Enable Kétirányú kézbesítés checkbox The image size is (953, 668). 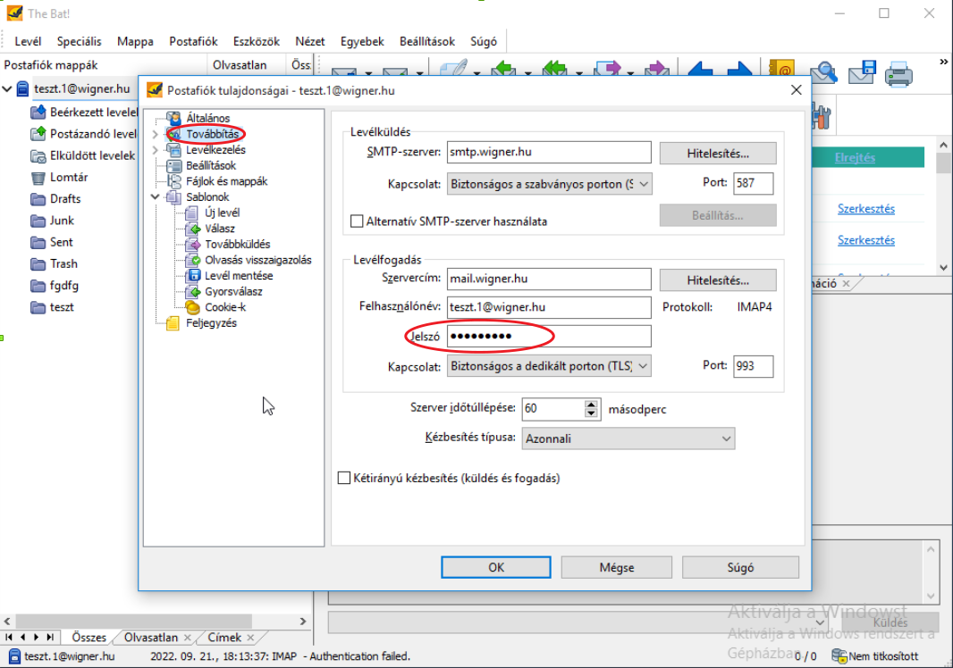(344, 478)
